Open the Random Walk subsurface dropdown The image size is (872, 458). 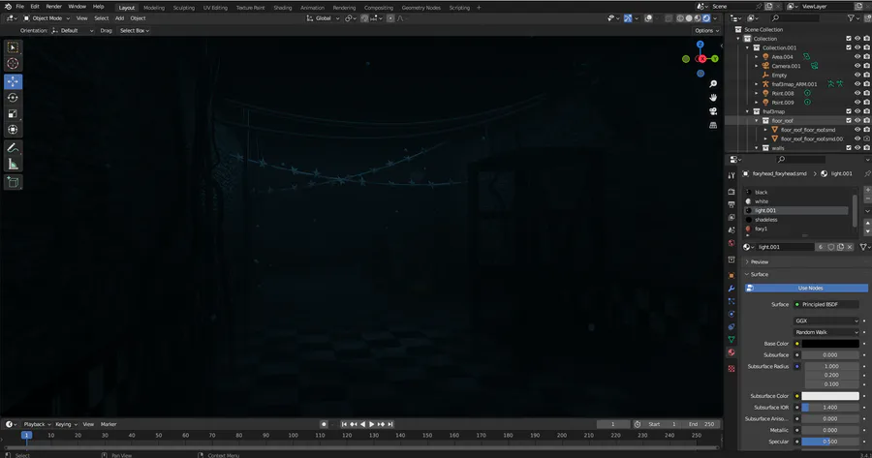826,332
